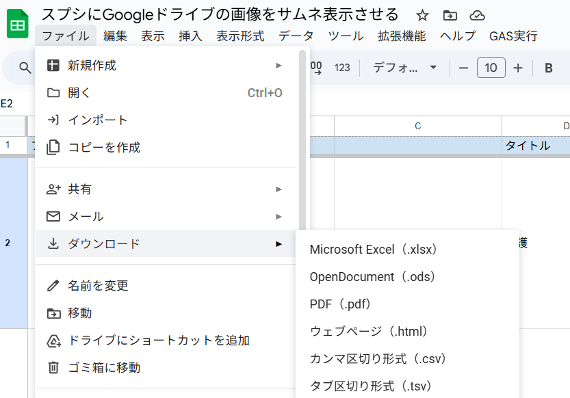The image size is (570, 398).
Task: Open the ツール menu
Action: (346, 36)
